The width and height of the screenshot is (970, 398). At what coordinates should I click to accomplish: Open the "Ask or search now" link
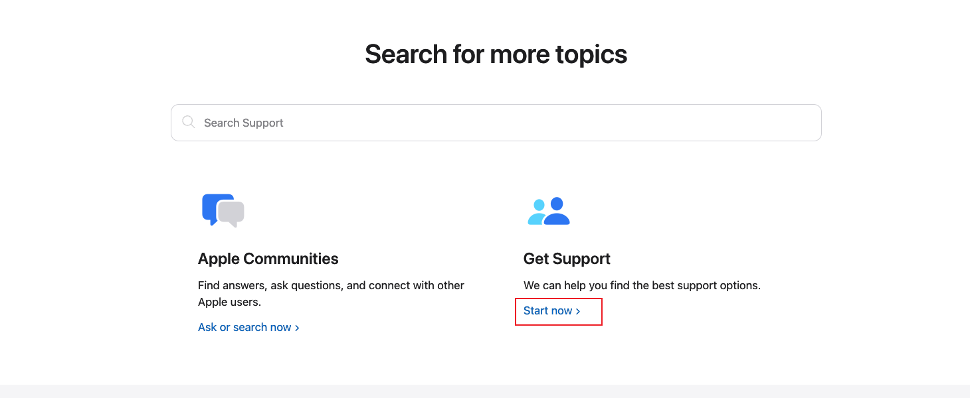click(x=244, y=327)
